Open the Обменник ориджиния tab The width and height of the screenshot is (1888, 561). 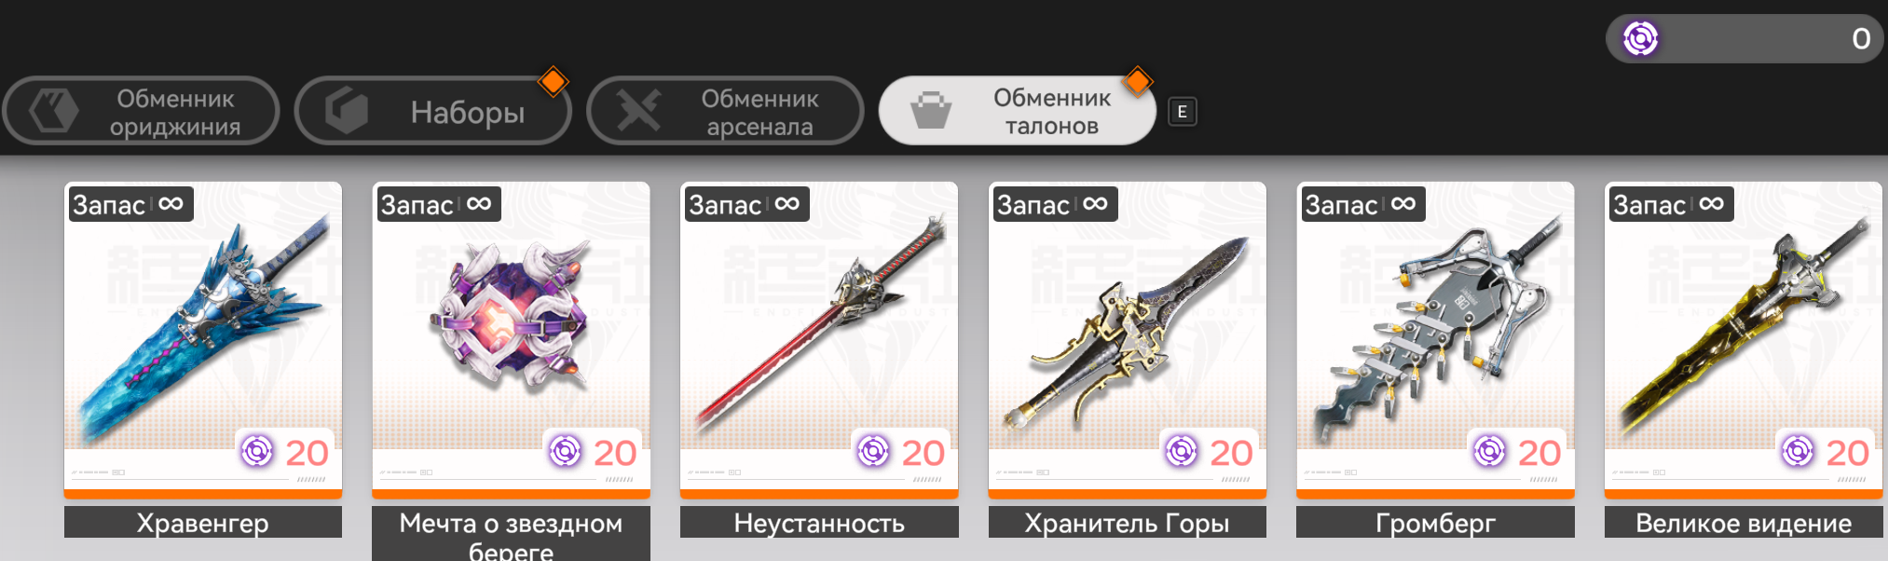pyautogui.click(x=141, y=111)
